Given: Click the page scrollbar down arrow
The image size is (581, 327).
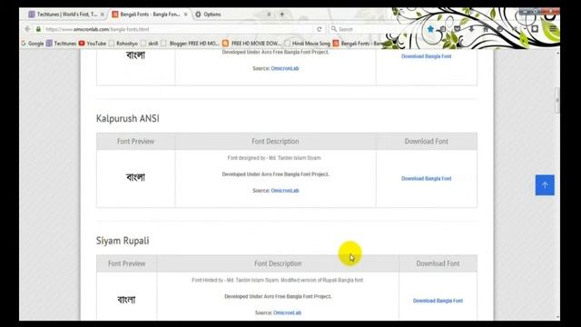Looking at the screenshot, I should (x=557, y=317).
